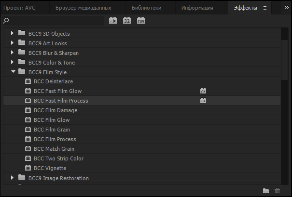
Task: Toggle the 32-bit Color effects filter
Action: pos(127,21)
